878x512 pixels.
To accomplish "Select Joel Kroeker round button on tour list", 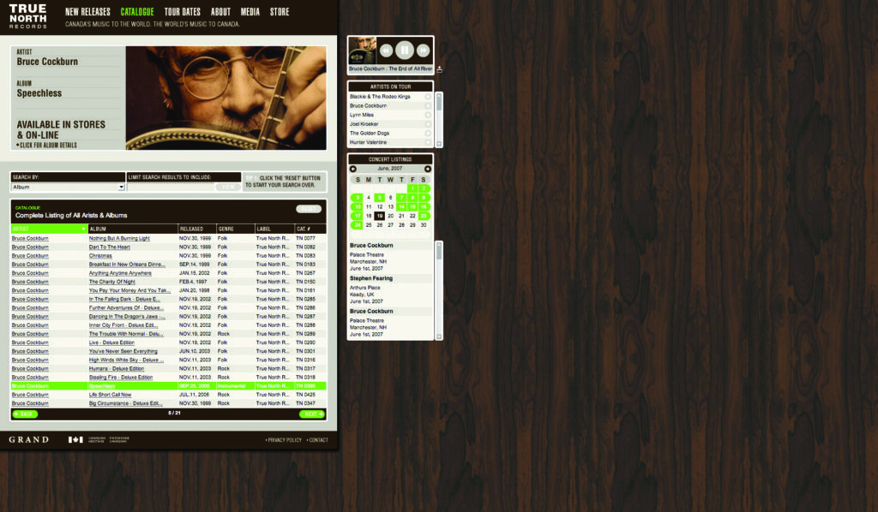I will [x=428, y=124].
